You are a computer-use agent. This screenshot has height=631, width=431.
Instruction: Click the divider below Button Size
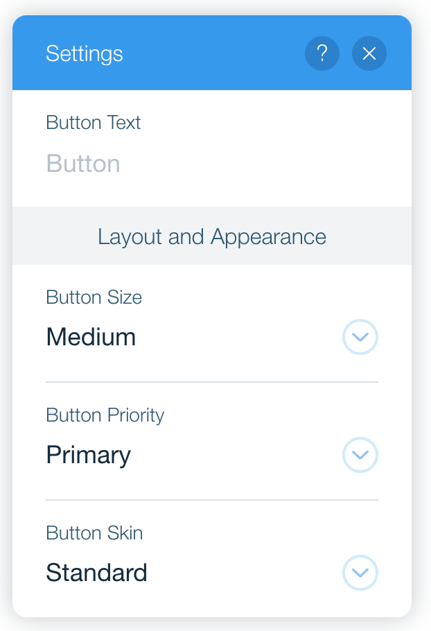coord(212,382)
